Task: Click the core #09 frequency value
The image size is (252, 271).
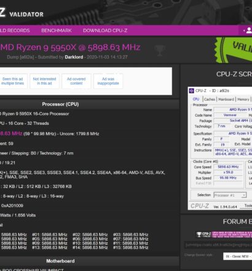Action: [54, 243]
